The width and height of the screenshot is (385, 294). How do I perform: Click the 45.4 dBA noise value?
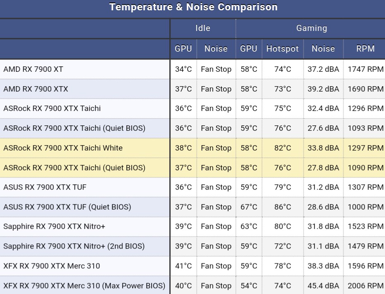[x=323, y=286]
